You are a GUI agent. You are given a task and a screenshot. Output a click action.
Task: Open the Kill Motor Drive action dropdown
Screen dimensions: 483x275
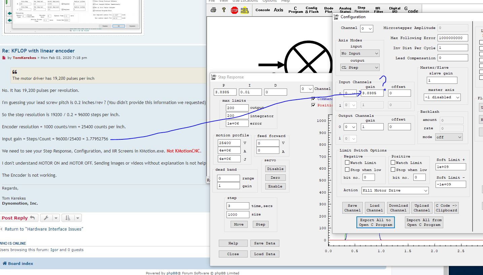pos(395,191)
